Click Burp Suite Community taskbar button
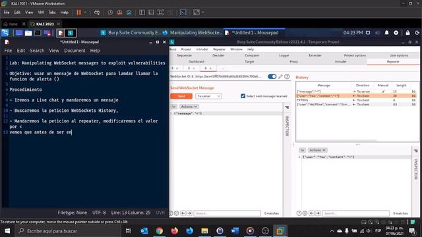The image size is (422, 237). click(131, 33)
